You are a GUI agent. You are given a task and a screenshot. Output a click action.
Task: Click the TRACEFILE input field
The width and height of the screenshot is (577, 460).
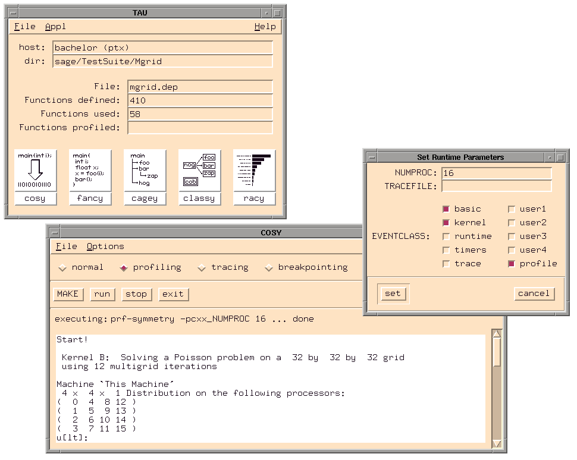(497, 186)
